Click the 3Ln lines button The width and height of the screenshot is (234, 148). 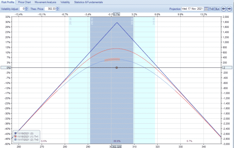(217, 9)
